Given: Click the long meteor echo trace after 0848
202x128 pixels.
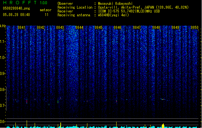Looking at the screenshot, I should (164, 100).
